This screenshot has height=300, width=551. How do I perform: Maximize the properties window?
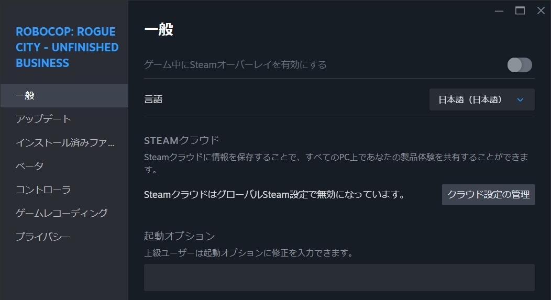click(520, 11)
